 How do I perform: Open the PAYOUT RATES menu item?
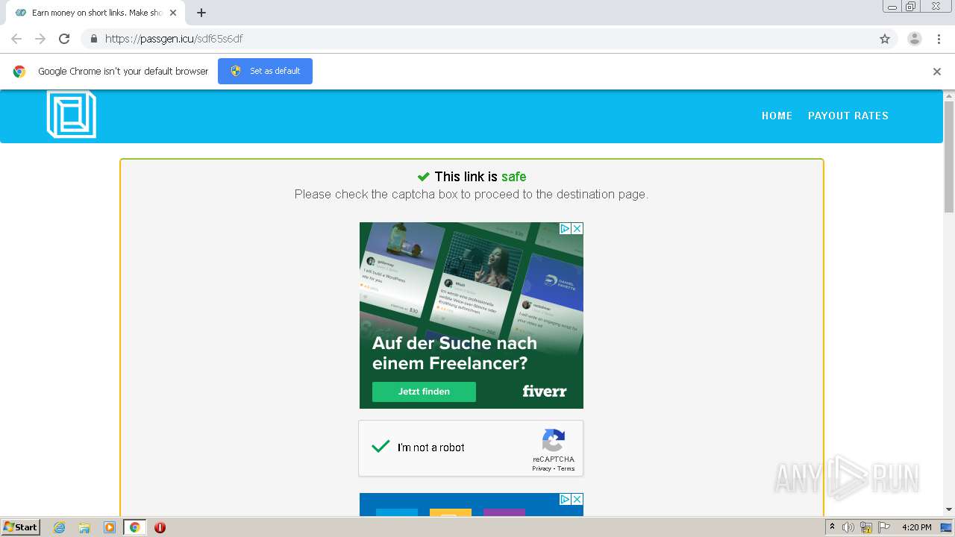pyautogui.click(x=848, y=116)
